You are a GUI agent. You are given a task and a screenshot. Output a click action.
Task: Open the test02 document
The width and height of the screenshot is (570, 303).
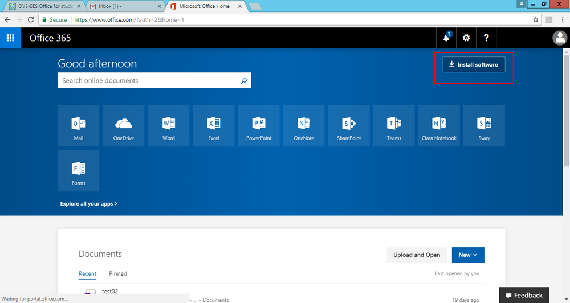pos(110,292)
